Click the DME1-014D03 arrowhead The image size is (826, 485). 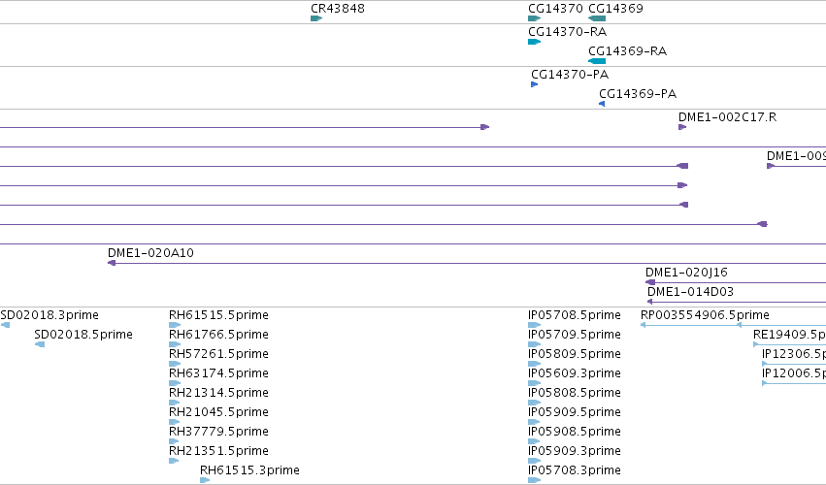click(650, 302)
